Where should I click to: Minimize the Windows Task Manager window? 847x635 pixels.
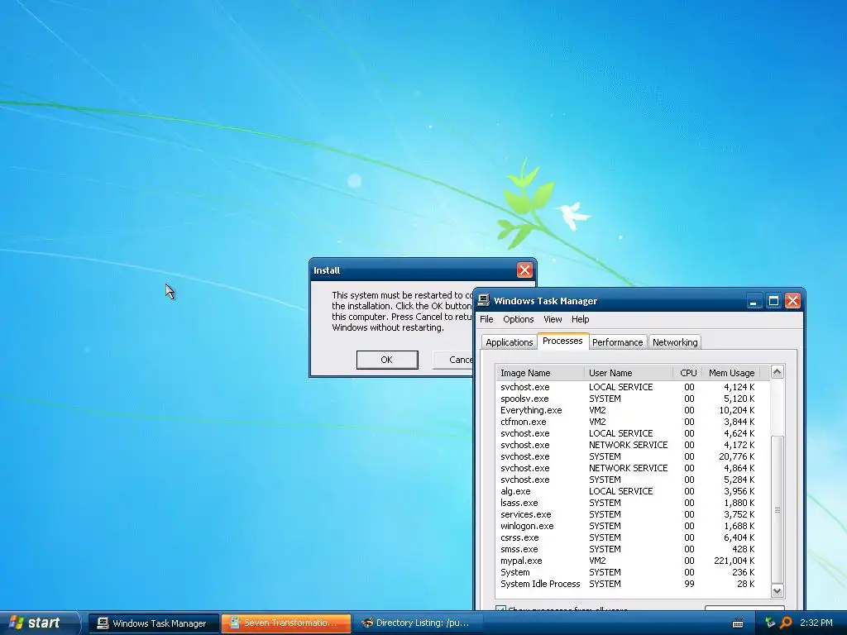point(754,301)
